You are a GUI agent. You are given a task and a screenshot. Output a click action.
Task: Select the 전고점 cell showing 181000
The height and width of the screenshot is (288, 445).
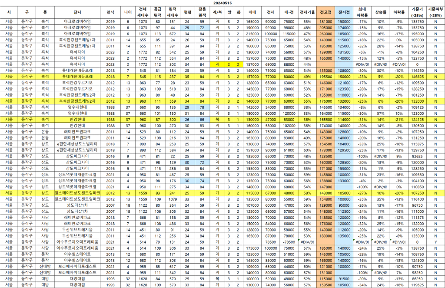(326, 22)
